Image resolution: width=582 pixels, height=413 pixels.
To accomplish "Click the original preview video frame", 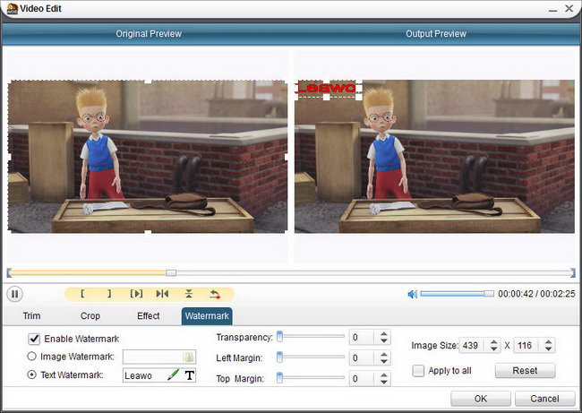I will click(148, 157).
